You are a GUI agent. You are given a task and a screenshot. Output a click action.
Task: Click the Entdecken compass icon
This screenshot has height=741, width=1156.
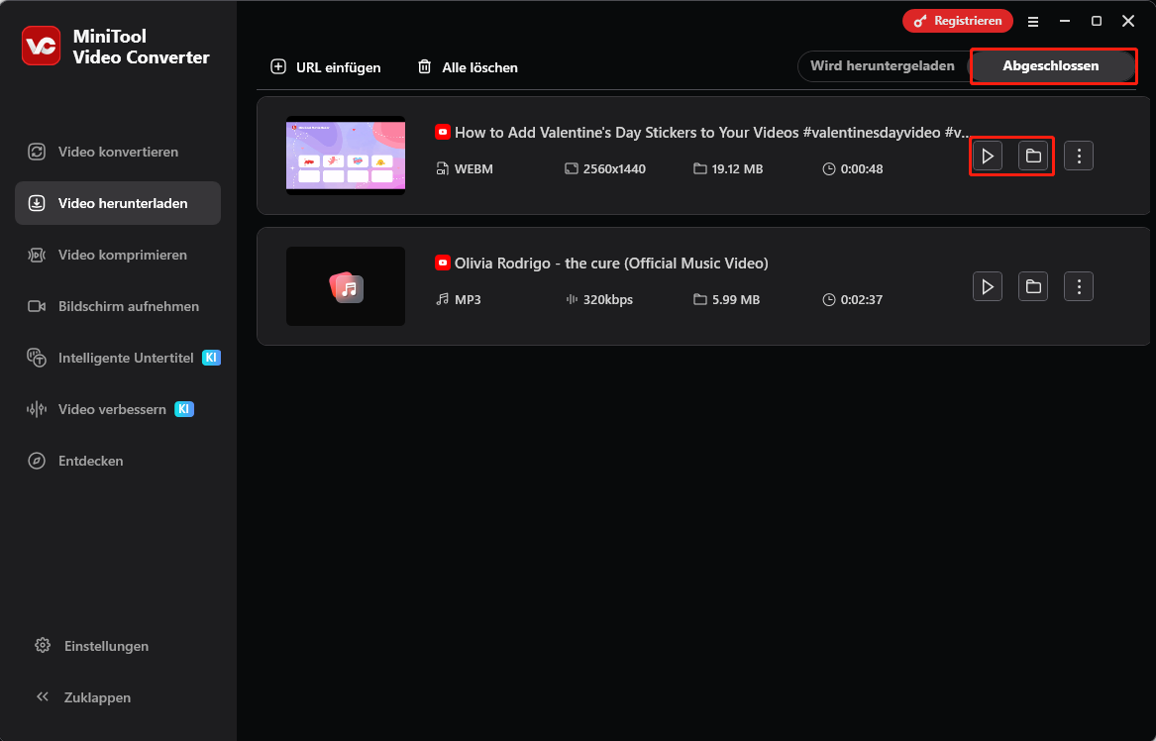pos(37,461)
